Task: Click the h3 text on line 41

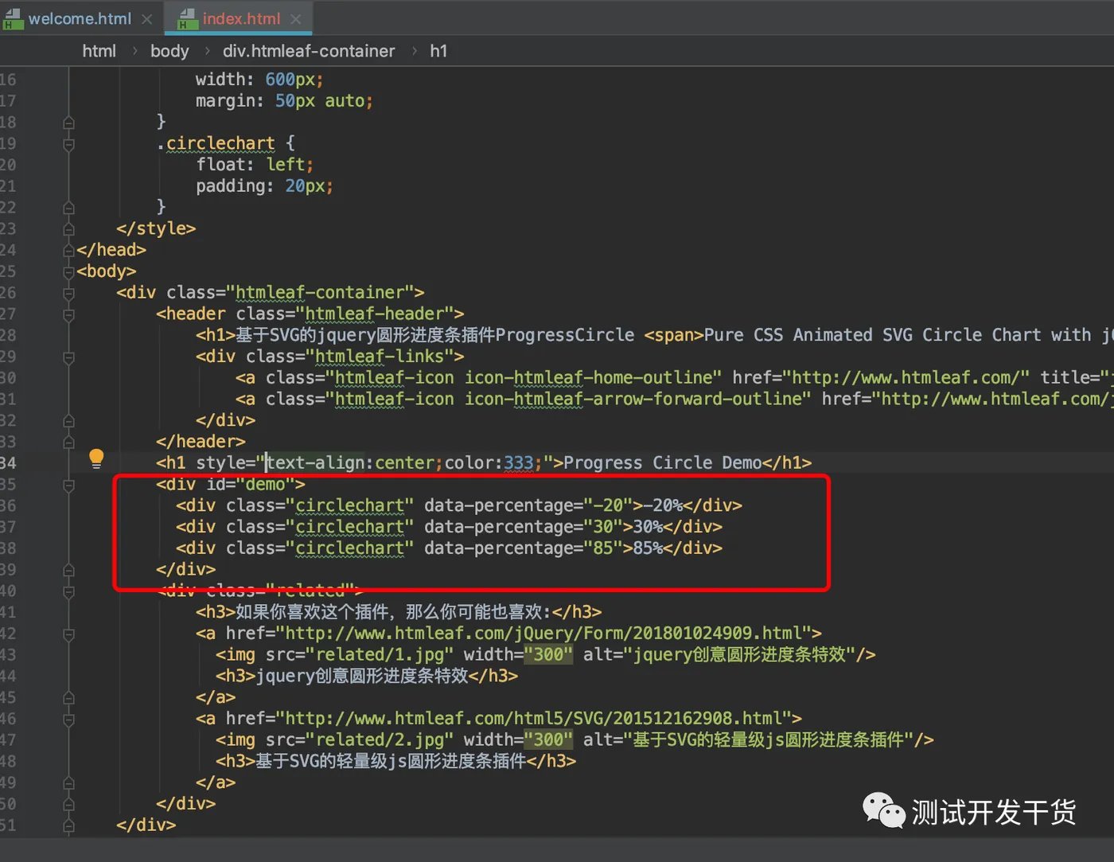Action: [394, 612]
